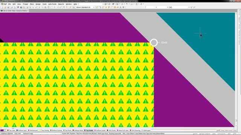The width and height of the screenshot is (241, 135).
Task: Click the Interactive Routing icon after the view dropdown
Action: pyautogui.click(x=97, y=7)
